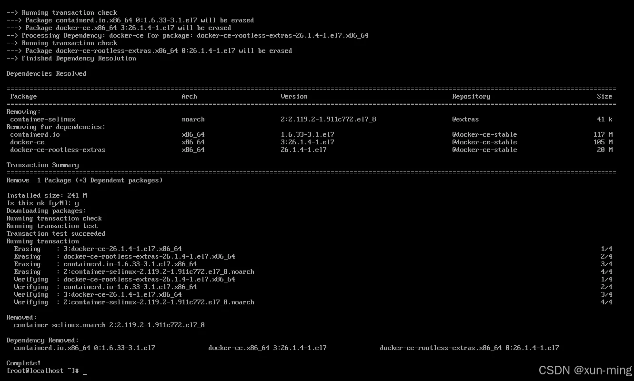The height and width of the screenshot is (381, 634).
Task: Click 'Transaction test succeeded' line
Action: (56, 233)
